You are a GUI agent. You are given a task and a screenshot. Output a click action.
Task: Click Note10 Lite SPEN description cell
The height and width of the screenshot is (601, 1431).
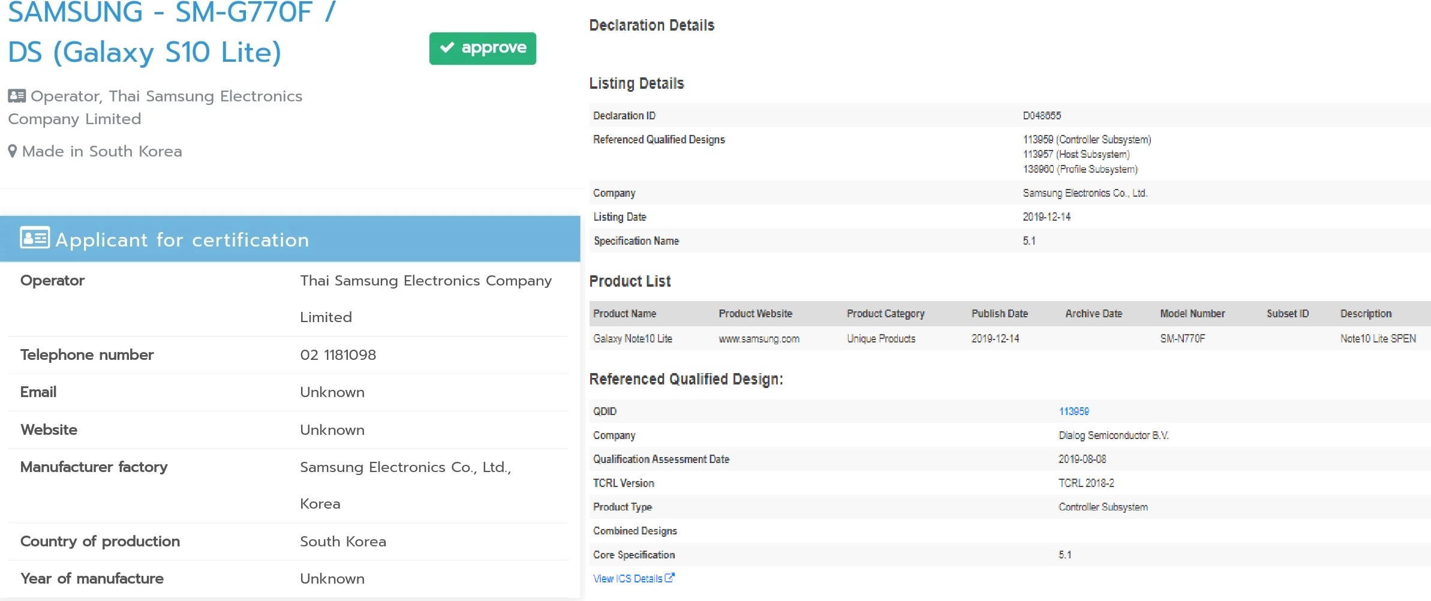coord(1378,339)
